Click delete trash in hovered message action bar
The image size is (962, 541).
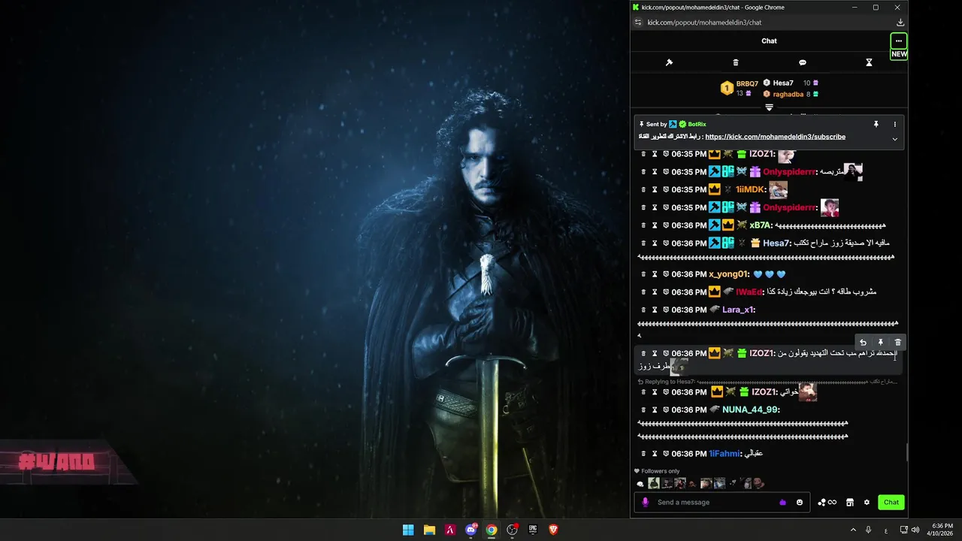coord(897,343)
